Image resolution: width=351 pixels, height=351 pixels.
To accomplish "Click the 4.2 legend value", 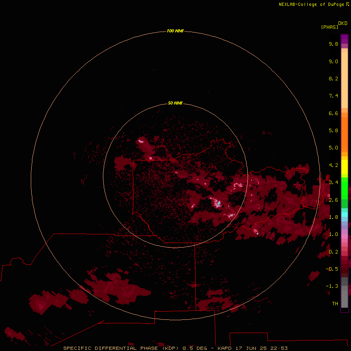I will (x=333, y=165).
